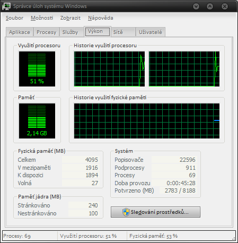Open the Nápověda menu
Screen dimensions: 238x243
pyautogui.click(x=101, y=18)
